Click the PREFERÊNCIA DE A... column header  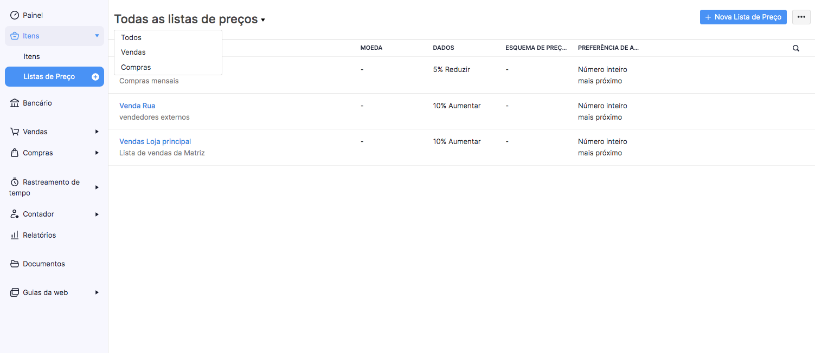[x=608, y=48]
